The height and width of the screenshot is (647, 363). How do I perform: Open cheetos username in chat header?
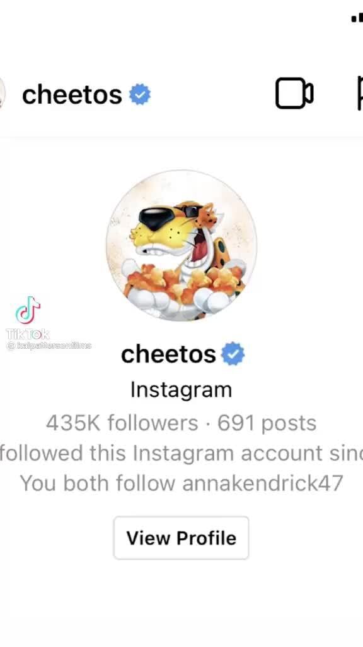click(72, 95)
